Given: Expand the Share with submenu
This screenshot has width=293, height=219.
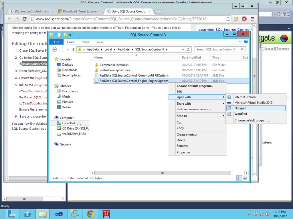Looking at the screenshot, I should (197, 104).
